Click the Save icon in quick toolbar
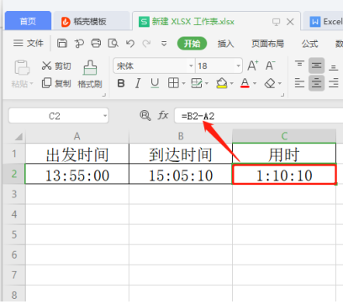The height and width of the screenshot is (304, 343). (62, 44)
